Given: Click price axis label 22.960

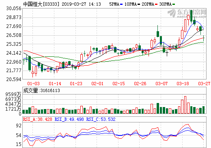Looking at the screenshot, I should pos(14,62).
